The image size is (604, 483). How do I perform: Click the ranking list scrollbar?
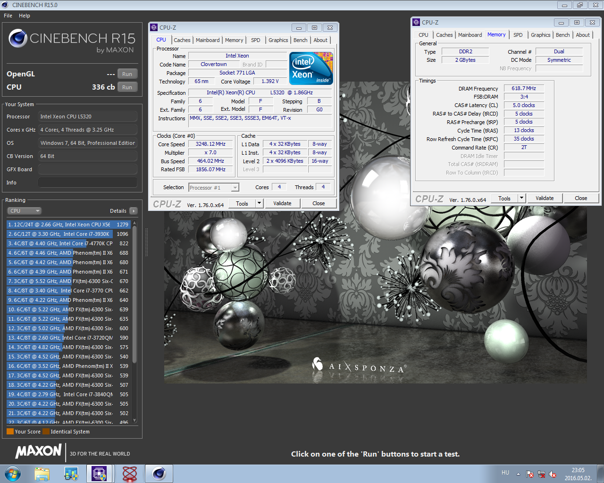point(134,295)
